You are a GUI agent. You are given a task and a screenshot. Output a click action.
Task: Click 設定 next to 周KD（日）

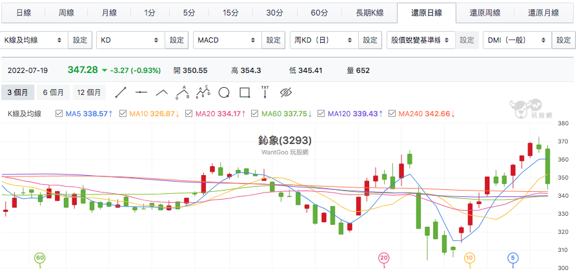(370, 40)
